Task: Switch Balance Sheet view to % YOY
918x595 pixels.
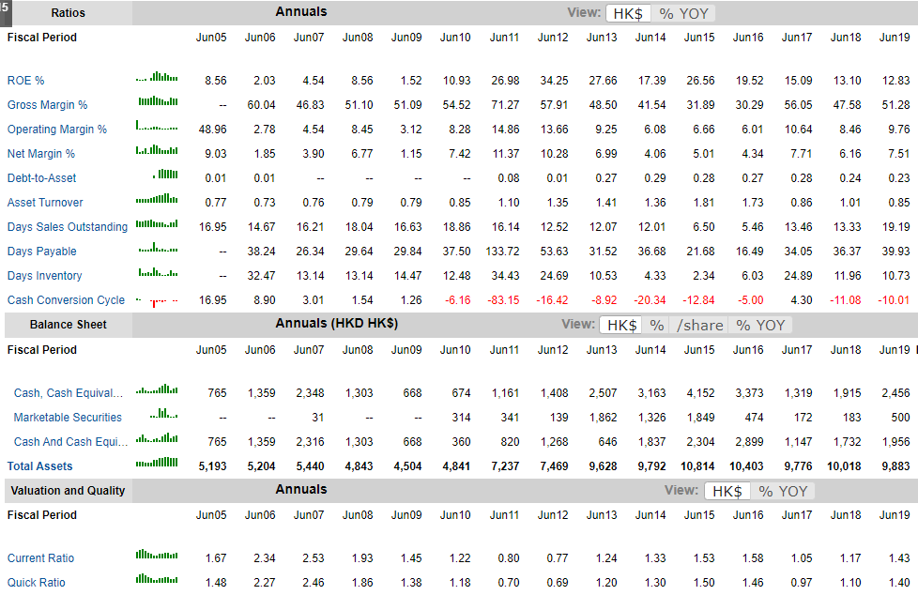Action: [760, 325]
